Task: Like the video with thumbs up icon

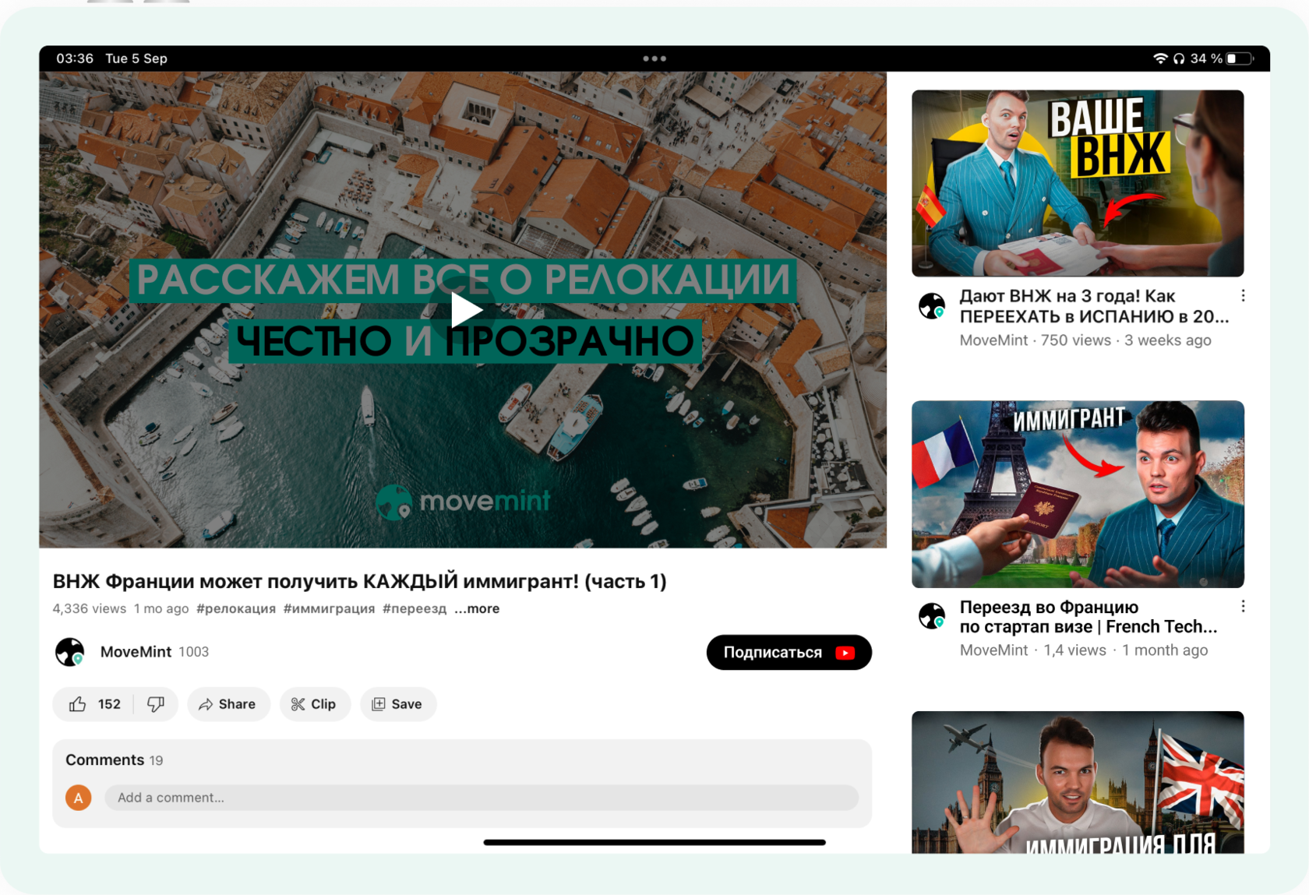Action: pyautogui.click(x=78, y=704)
